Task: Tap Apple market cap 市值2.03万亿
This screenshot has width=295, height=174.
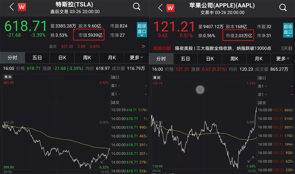Action: coord(239,36)
